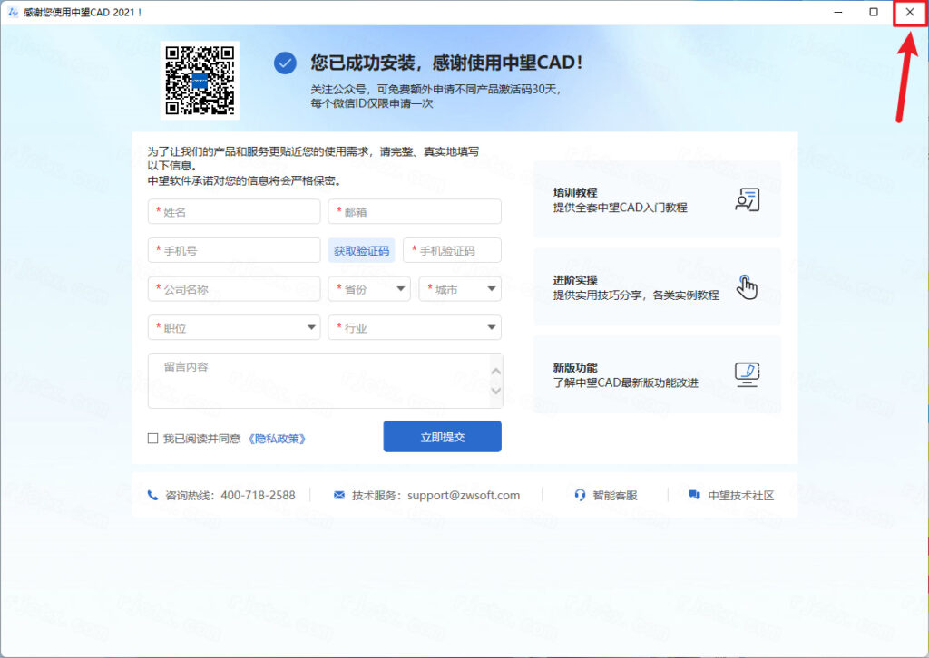Click the smart customer service headset icon
The image size is (929, 658).
(580, 495)
